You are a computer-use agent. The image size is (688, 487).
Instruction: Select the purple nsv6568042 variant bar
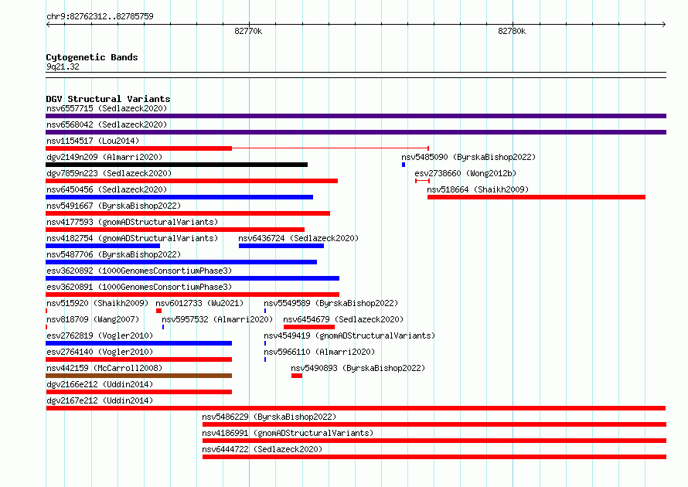[356, 132]
